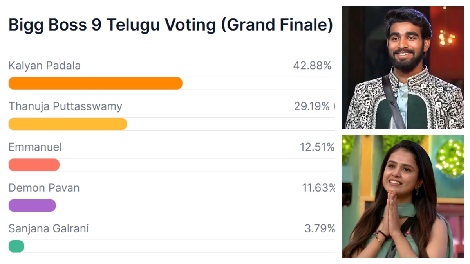The height and width of the screenshot is (264, 470).
Task: Click the Kalyan Padala contestant name
Action: pos(44,66)
